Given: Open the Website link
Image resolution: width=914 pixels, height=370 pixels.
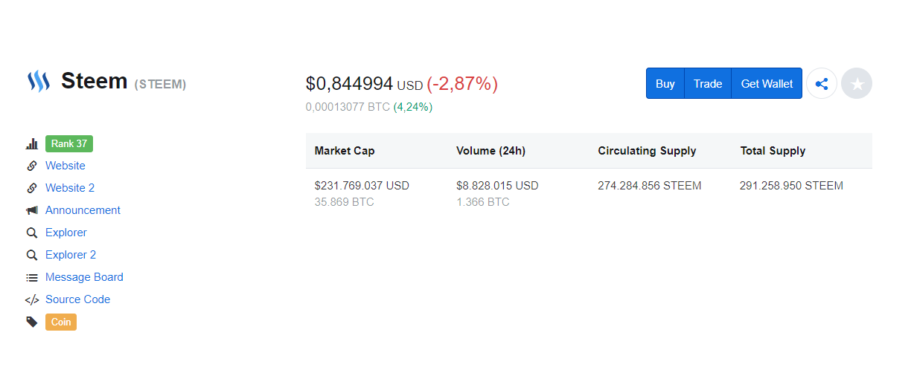Looking at the screenshot, I should pos(65,166).
